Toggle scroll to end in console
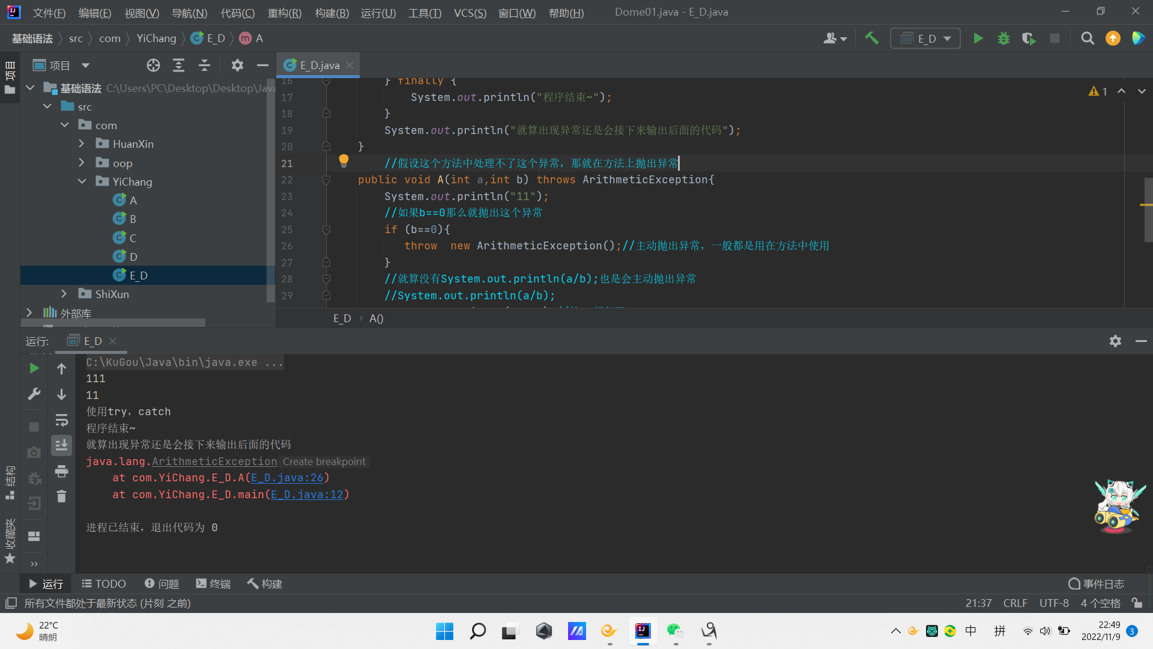Viewport: 1153px width, 649px height. (x=61, y=445)
